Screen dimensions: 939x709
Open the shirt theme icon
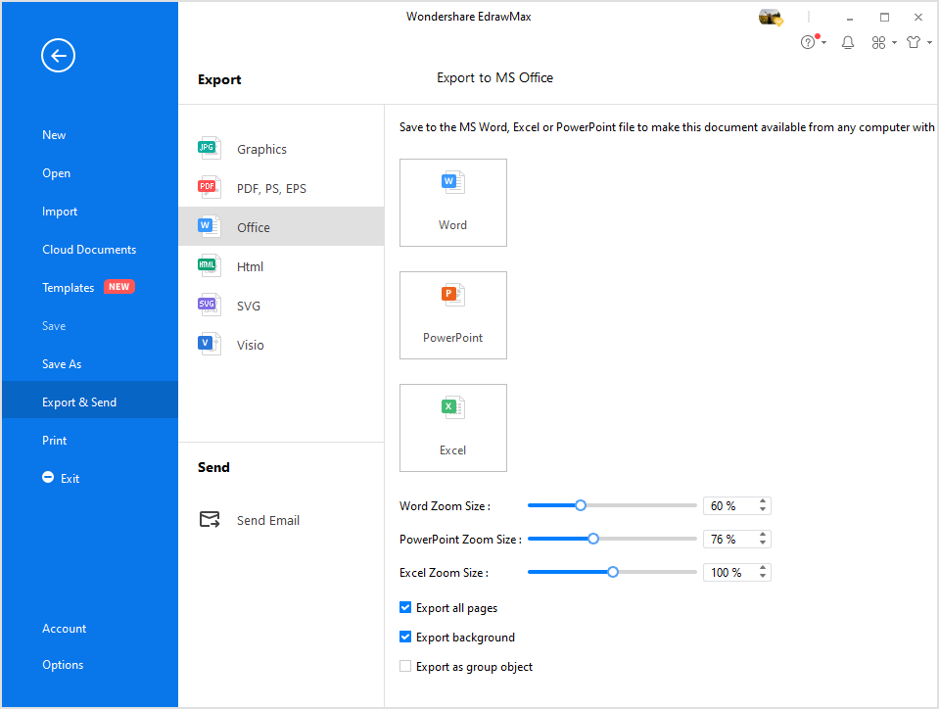(914, 42)
